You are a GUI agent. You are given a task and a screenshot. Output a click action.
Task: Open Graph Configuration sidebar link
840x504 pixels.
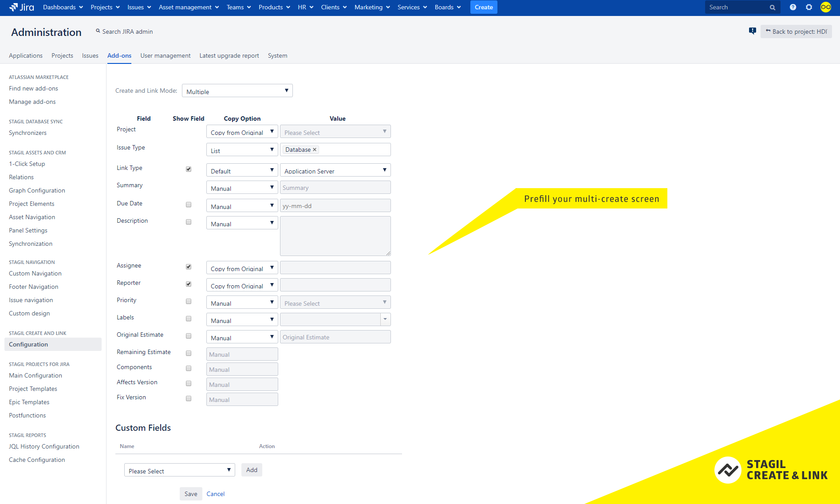click(37, 190)
